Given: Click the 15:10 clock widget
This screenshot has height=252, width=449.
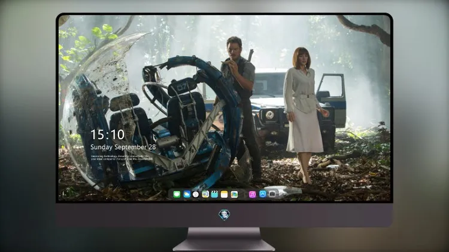Looking at the screenshot, I should pos(108,134).
